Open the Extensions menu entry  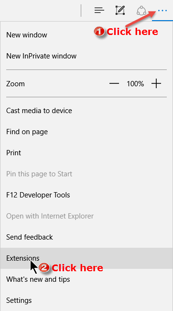[x=86, y=258]
